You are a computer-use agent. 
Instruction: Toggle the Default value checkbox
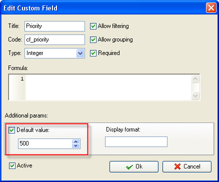point(11,130)
